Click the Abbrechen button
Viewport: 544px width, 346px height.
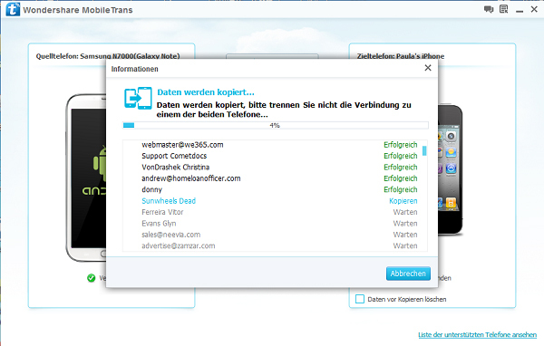408,274
